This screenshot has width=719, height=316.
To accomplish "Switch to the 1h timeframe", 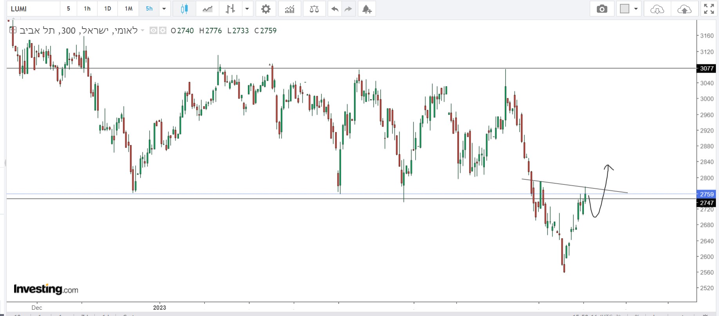I will pyautogui.click(x=87, y=9).
